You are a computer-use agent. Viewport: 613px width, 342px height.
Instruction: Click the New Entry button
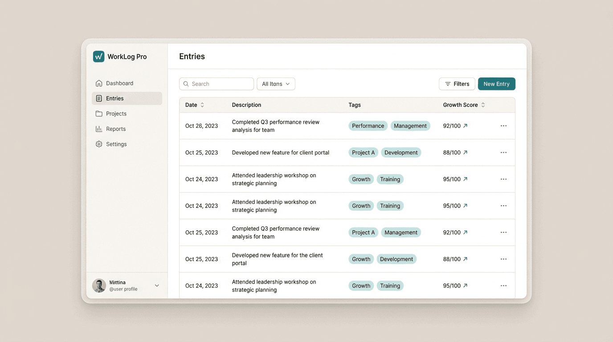pos(496,84)
